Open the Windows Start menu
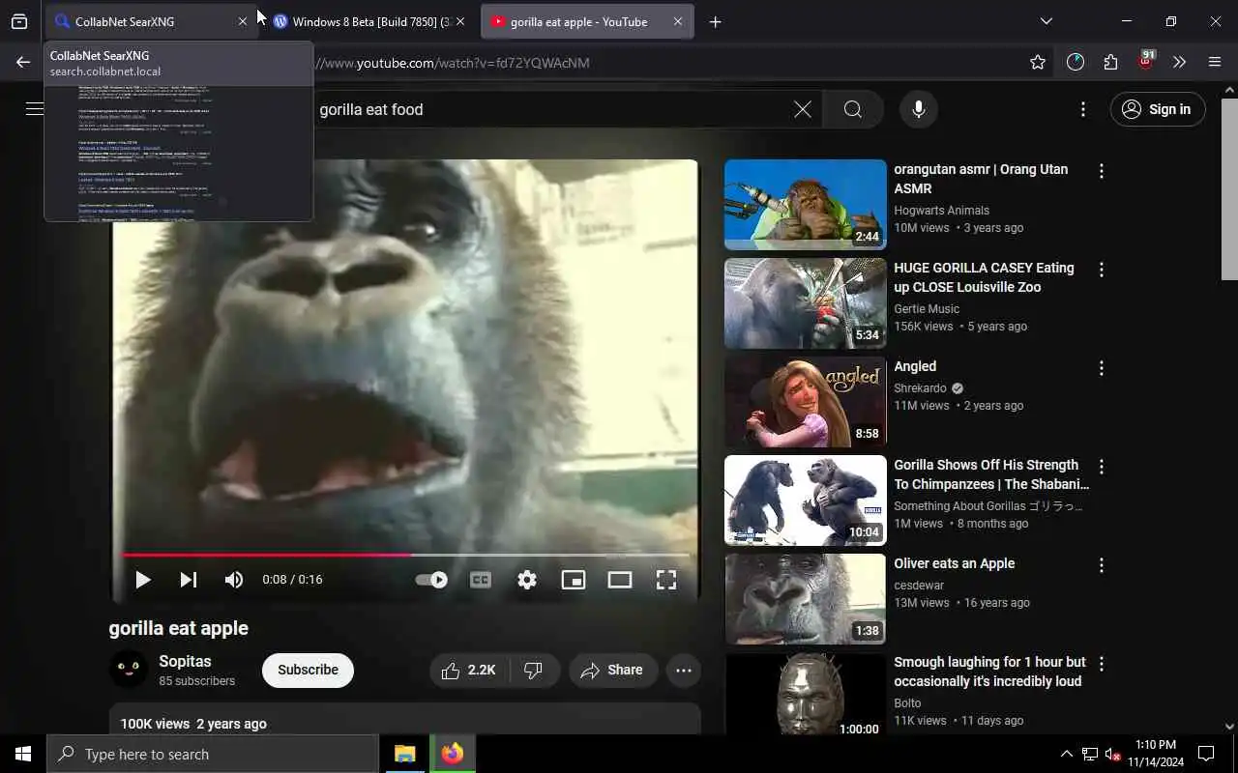Image resolution: width=1238 pixels, height=773 pixels. click(23, 754)
